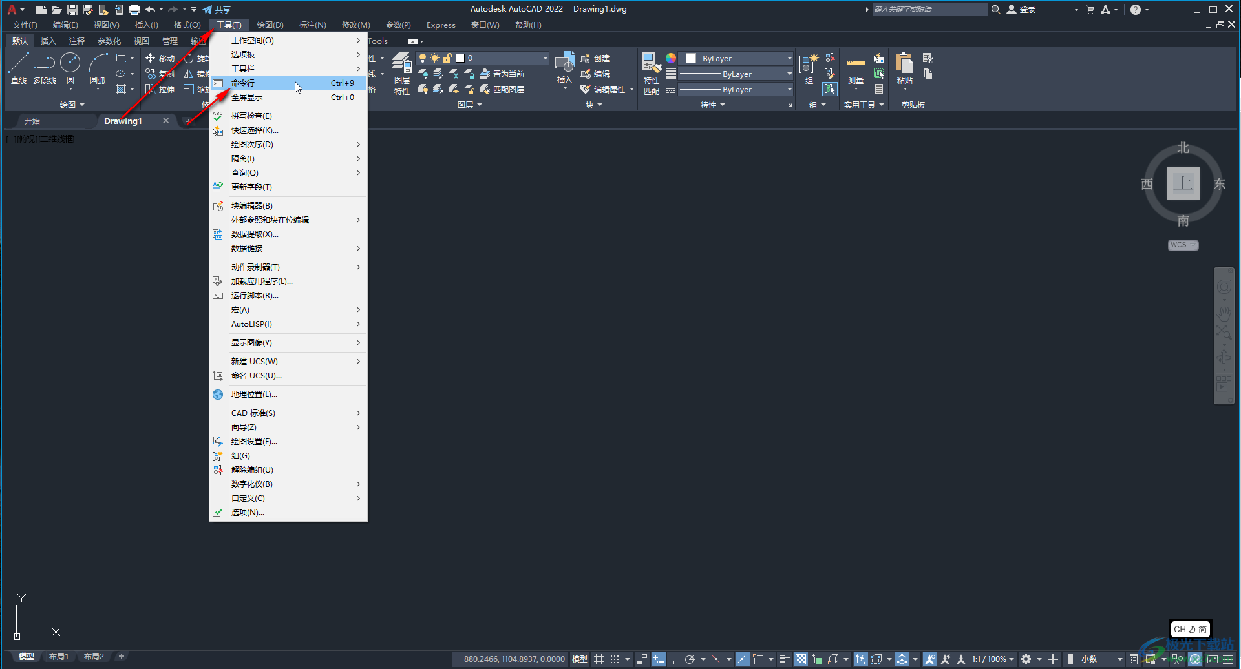Select the Circle (圆) tool
Image resolution: width=1241 pixels, height=669 pixels.
coord(70,68)
